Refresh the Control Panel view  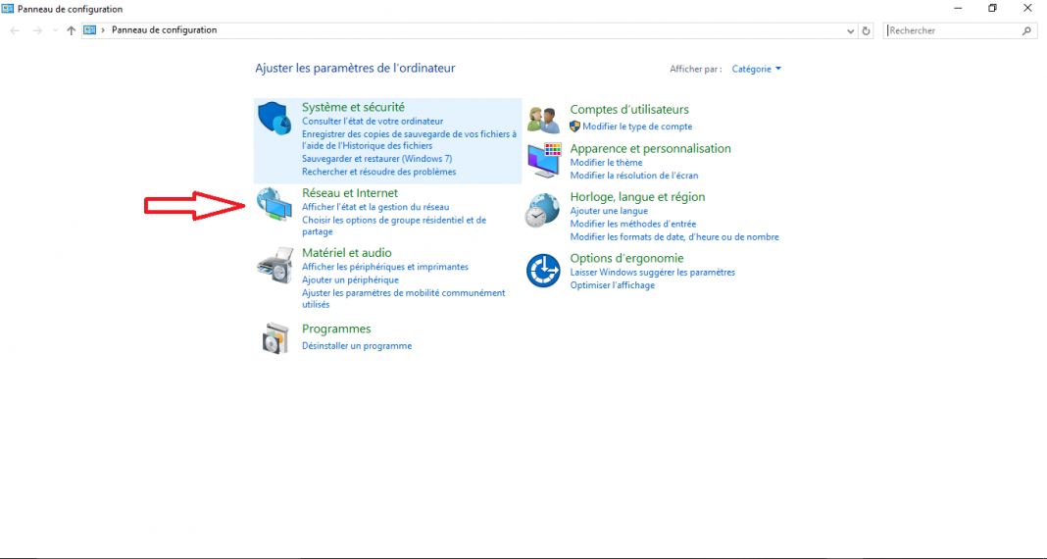click(866, 30)
